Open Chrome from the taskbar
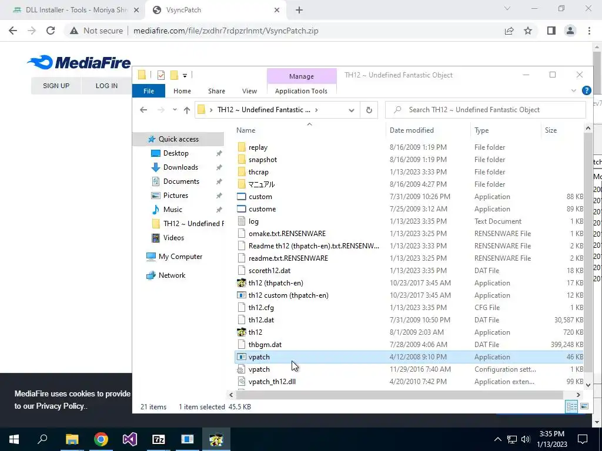The image size is (602, 451). pyautogui.click(x=101, y=439)
